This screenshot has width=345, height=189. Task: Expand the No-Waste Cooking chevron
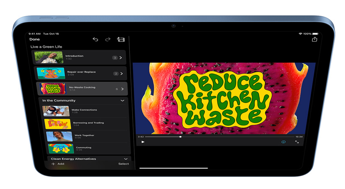(122, 89)
